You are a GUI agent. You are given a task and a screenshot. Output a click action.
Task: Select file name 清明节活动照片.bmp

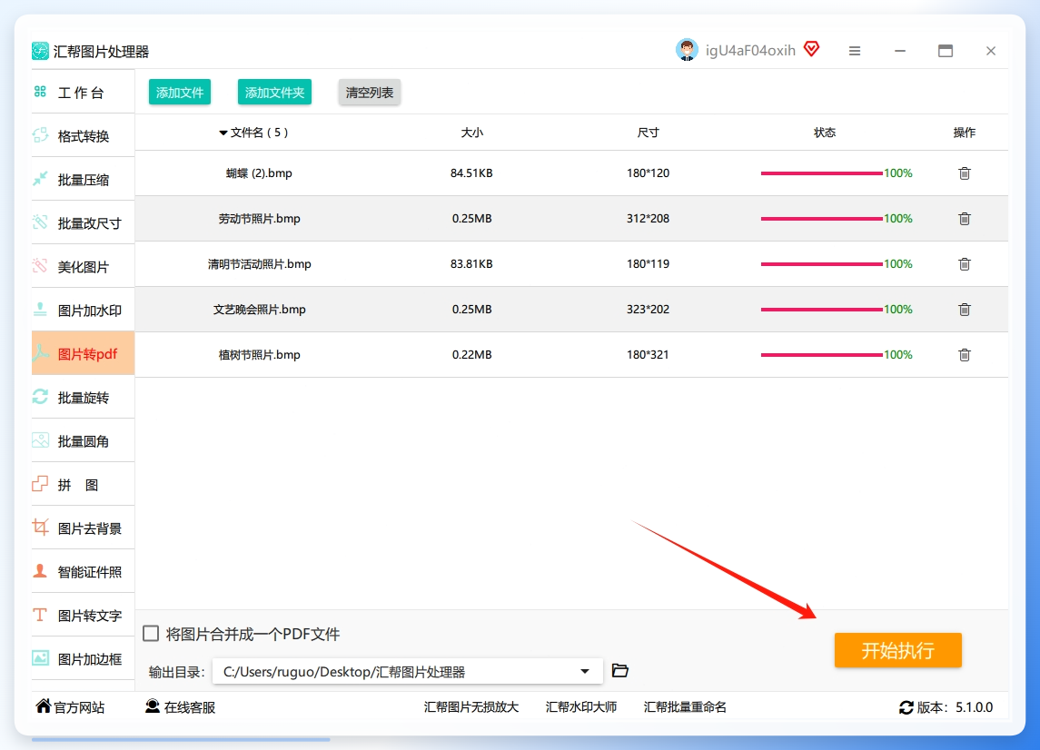(260, 264)
